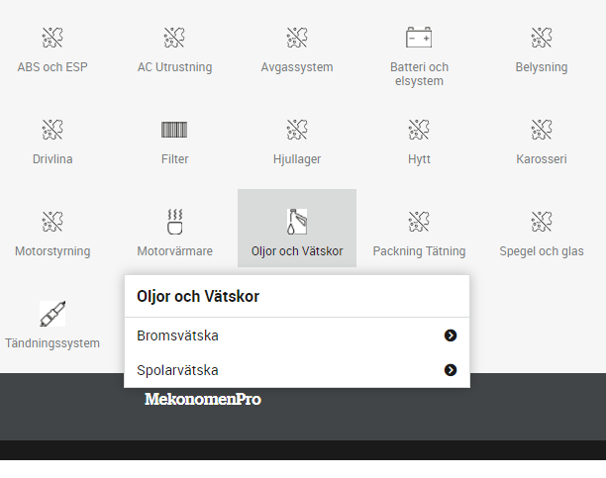Open the Tändningssystem spark plug icon
Screen dimensions: 606x478
[52, 314]
